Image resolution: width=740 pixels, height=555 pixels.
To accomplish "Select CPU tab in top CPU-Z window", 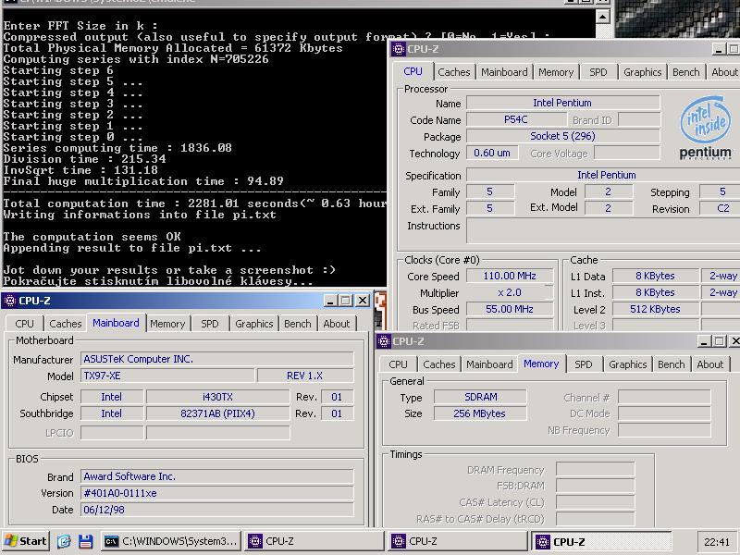I will [x=413, y=71].
